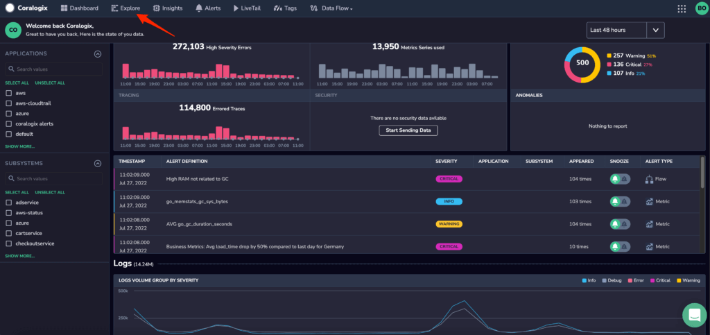Viewport: 710px width, 335px height.
Task: Open the Dashboard nav item
Action: pos(79,8)
